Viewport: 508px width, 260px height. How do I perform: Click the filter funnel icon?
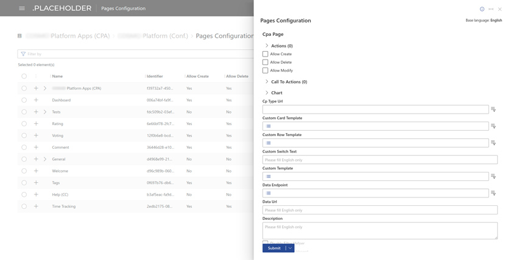tap(23, 54)
